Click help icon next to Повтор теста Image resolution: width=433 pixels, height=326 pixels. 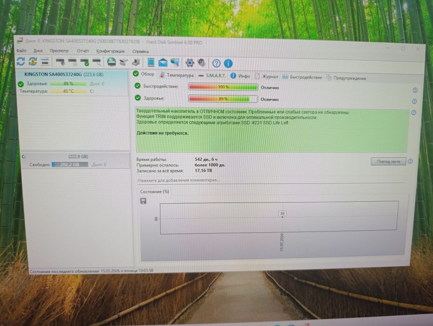(x=410, y=161)
